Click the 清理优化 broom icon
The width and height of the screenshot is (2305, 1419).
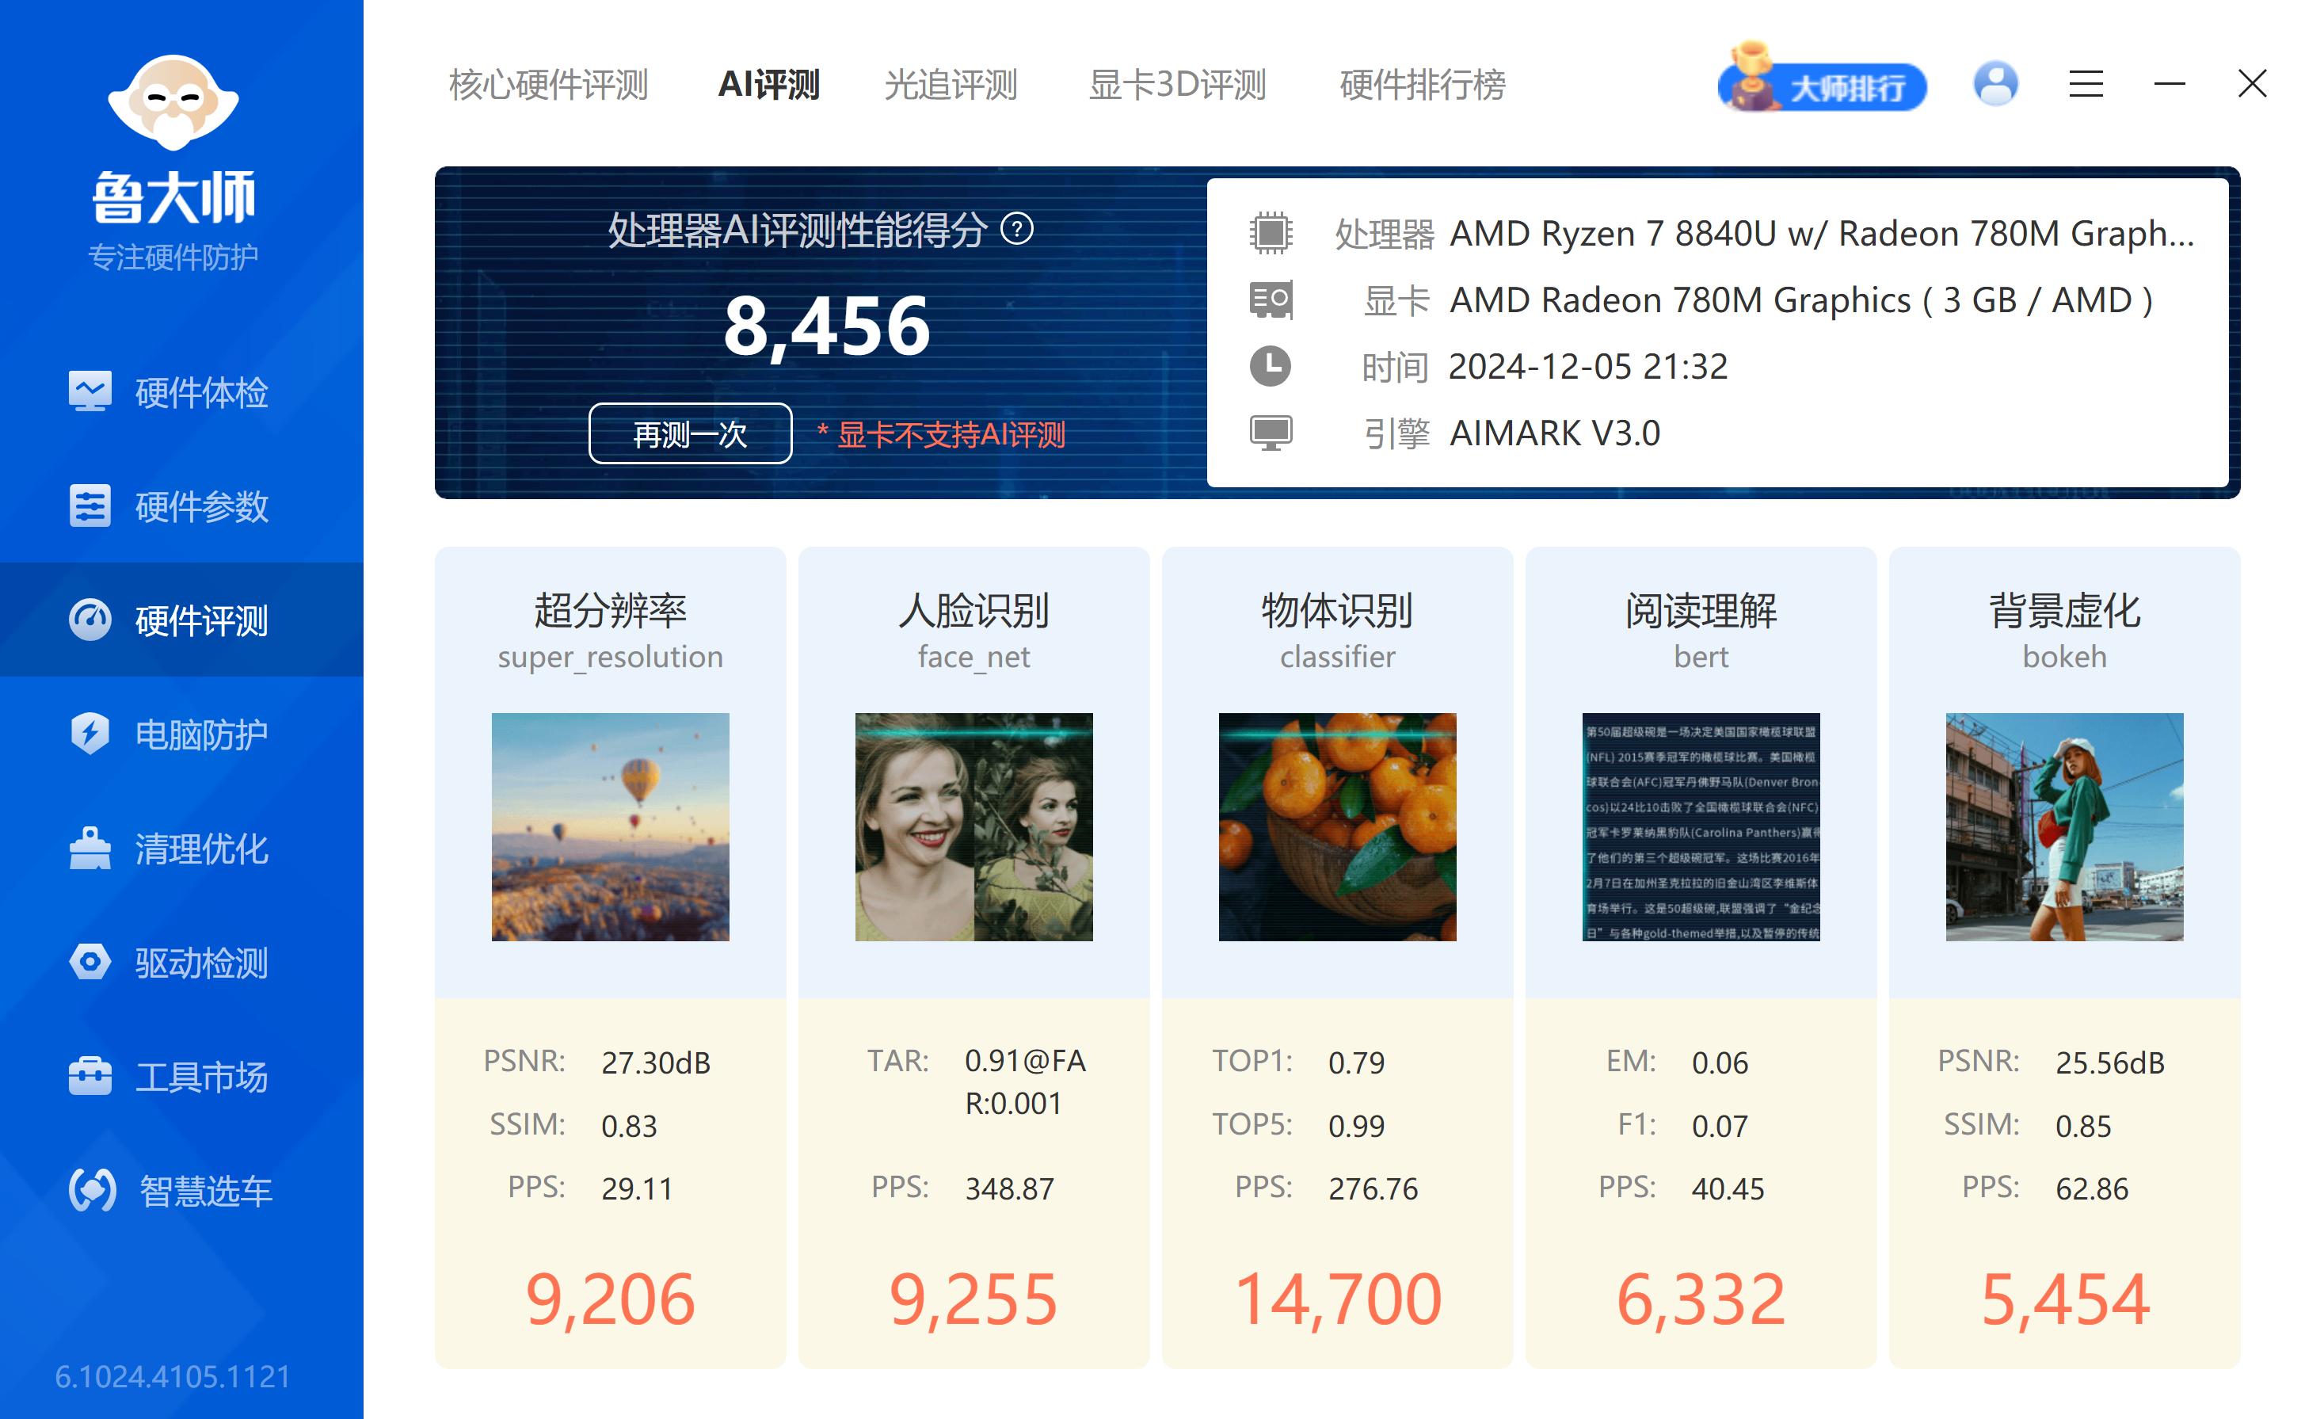(x=90, y=848)
